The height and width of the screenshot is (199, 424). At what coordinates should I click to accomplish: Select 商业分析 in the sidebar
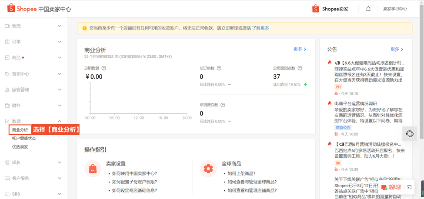click(x=20, y=130)
